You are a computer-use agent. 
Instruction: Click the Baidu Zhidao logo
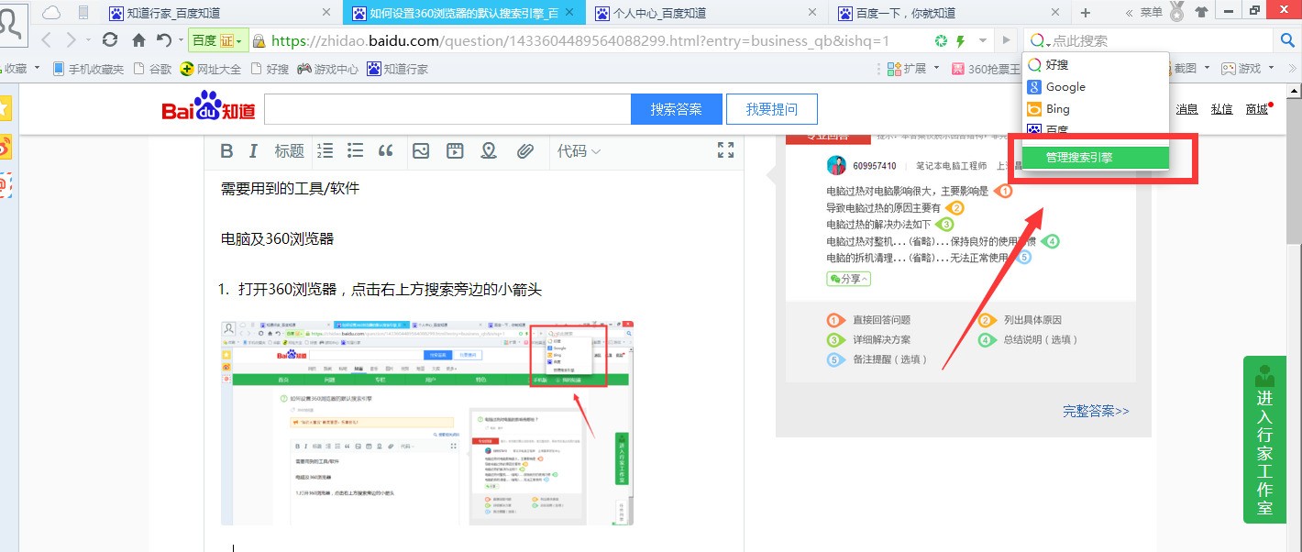[x=209, y=107]
